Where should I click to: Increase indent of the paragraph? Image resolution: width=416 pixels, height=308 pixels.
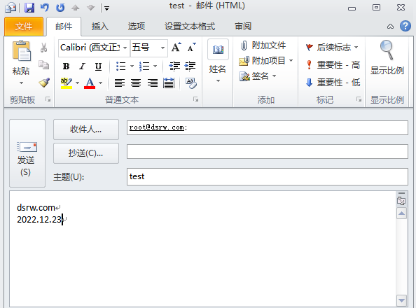click(x=190, y=66)
